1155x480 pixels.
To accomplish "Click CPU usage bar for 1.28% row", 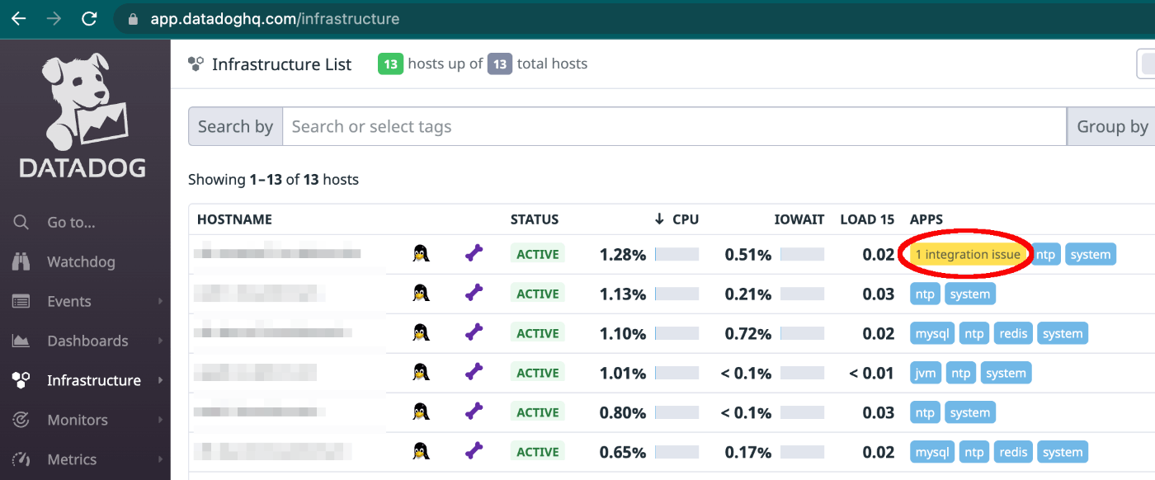I will 676,254.
